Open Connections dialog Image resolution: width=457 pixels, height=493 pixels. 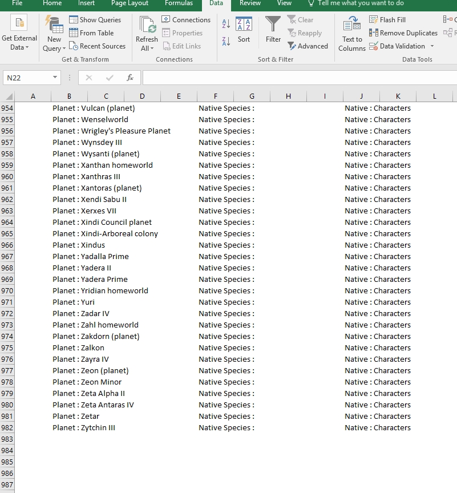(186, 20)
